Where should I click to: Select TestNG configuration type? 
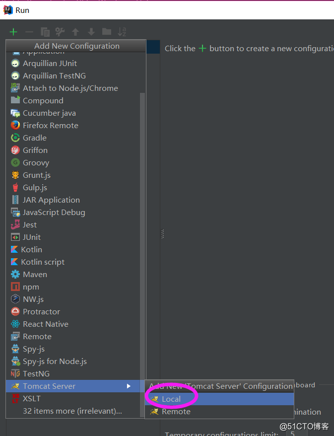tap(73, 374)
